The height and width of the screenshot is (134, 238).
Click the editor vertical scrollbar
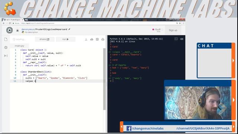tap(104, 79)
